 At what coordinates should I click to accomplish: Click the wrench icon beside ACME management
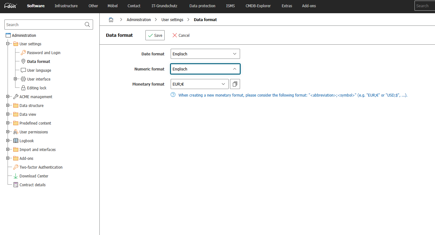16,97
